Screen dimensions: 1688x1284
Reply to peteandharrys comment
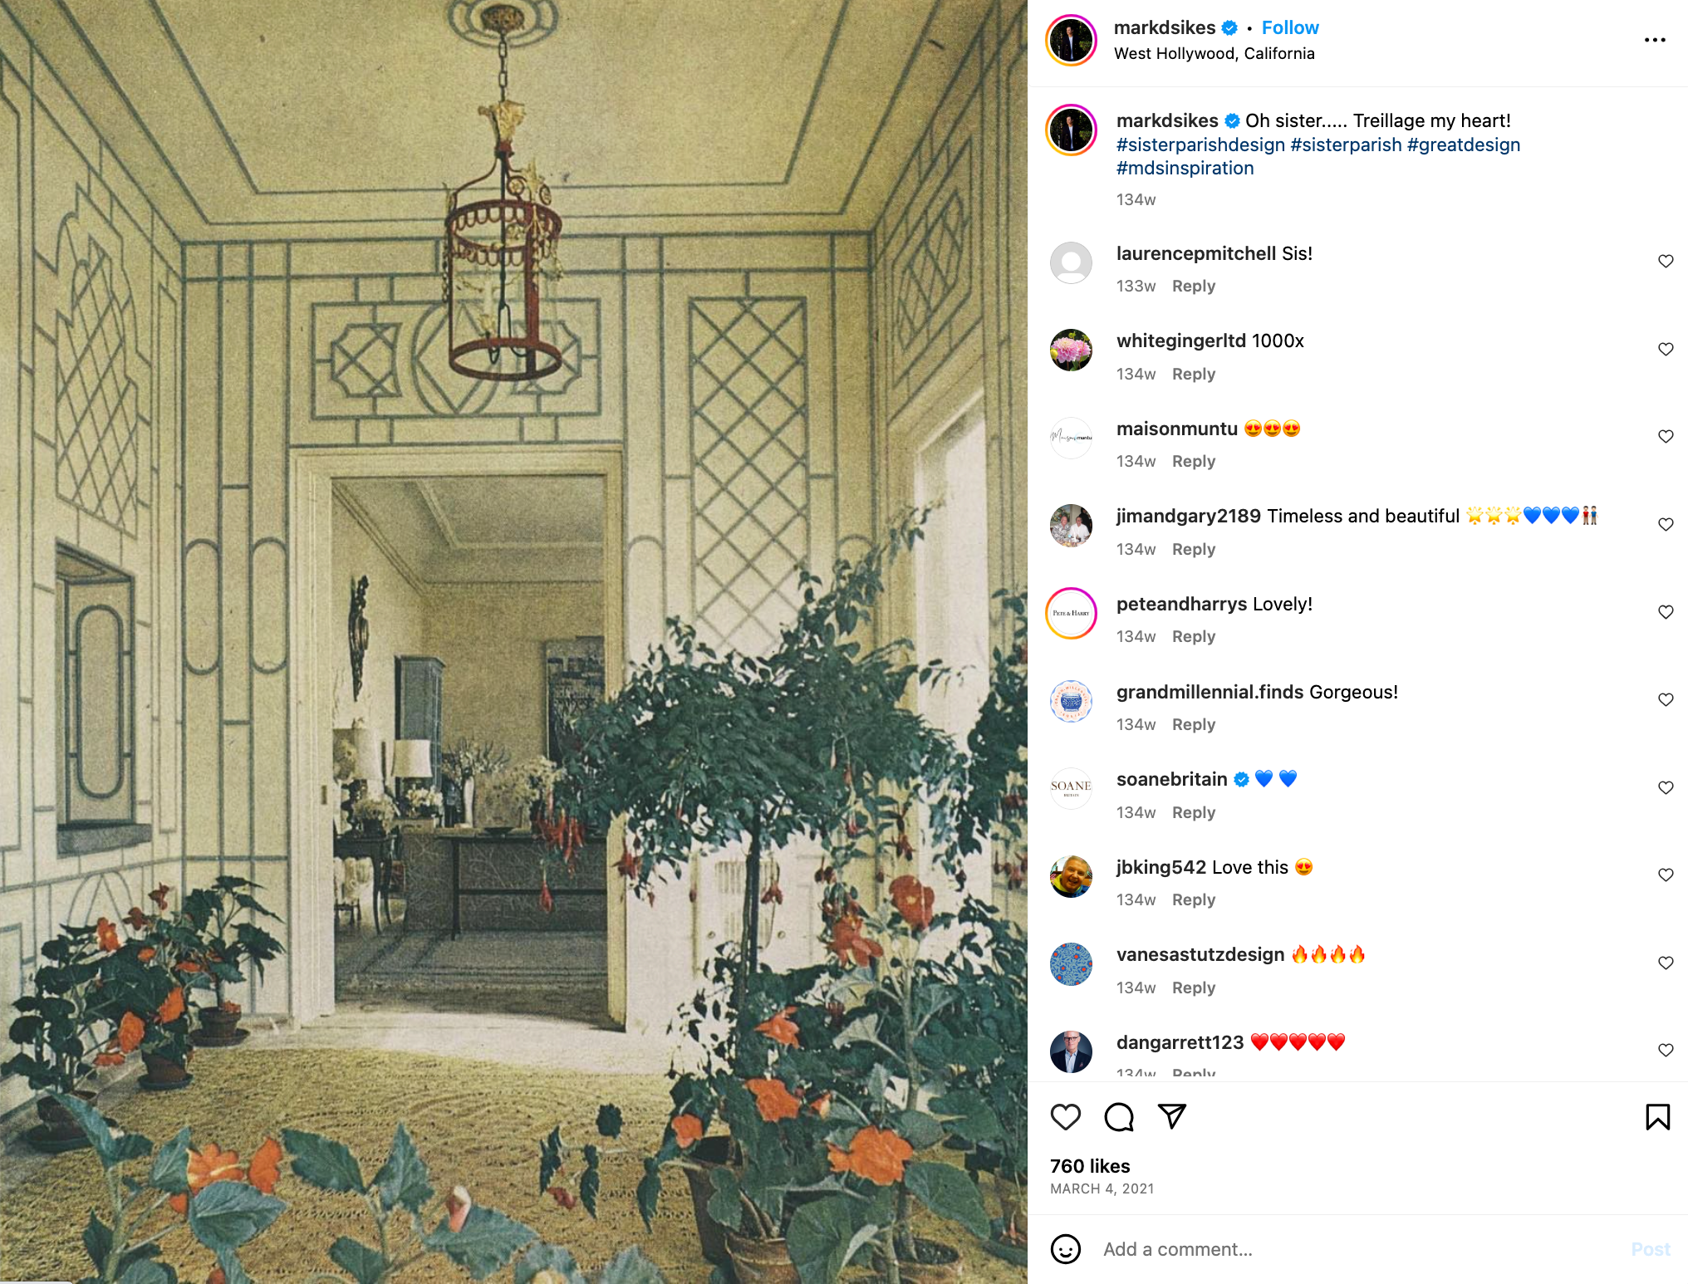coord(1194,636)
